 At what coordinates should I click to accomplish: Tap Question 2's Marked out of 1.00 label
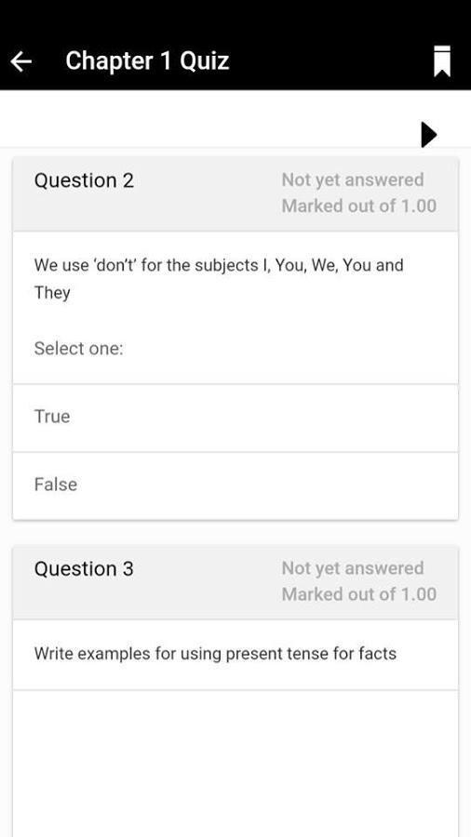coord(359,206)
